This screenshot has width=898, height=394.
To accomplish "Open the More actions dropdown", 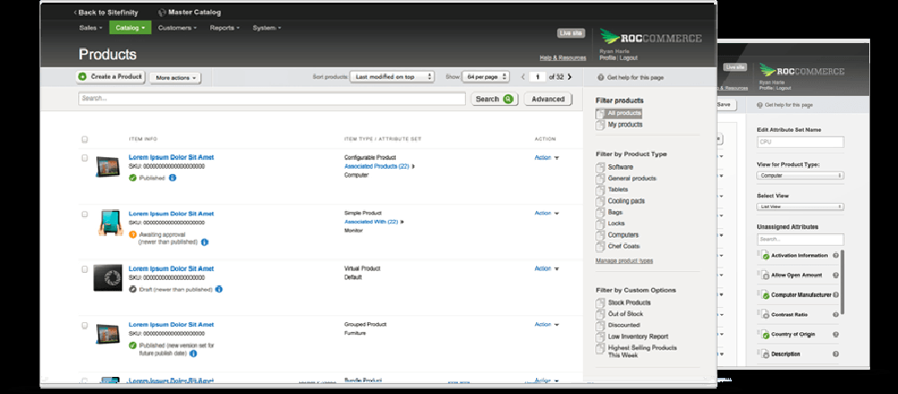I will point(175,78).
